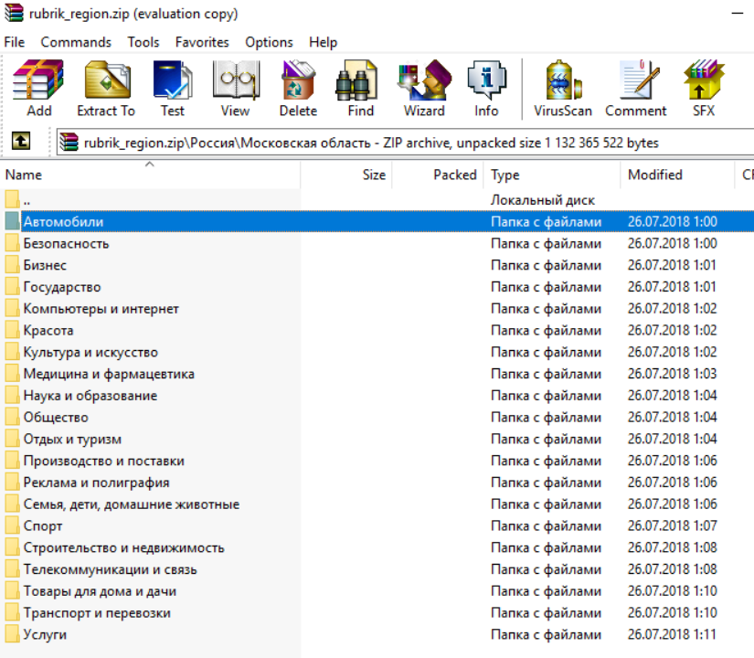Image resolution: width=754 pixels, height=658 pixels.
Task: Select the Компьютеры и интернет folder
Action: click(101, 309)
